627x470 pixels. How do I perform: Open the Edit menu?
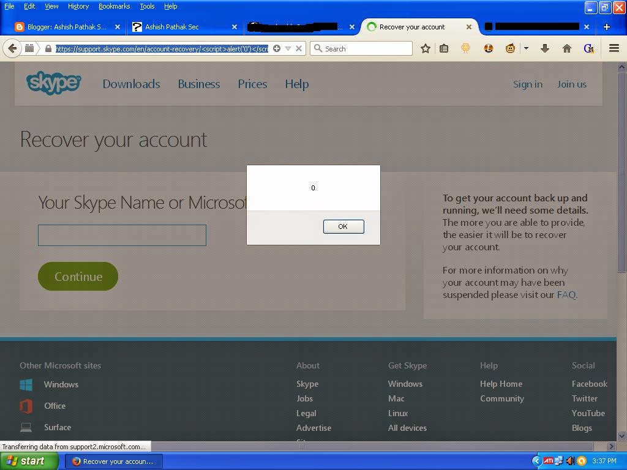(x=29, y=6)
